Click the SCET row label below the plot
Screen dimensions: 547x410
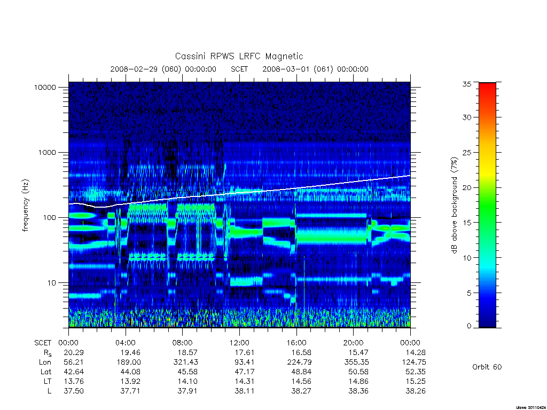[43, 343]
